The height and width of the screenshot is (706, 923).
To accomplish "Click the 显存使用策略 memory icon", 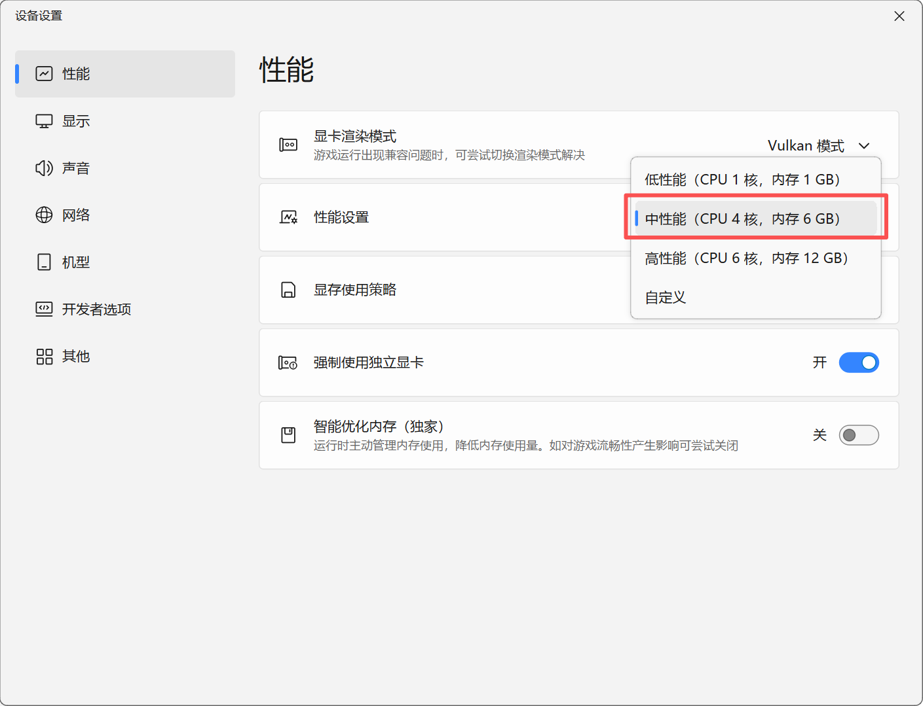I will click(x=288, y=290).
